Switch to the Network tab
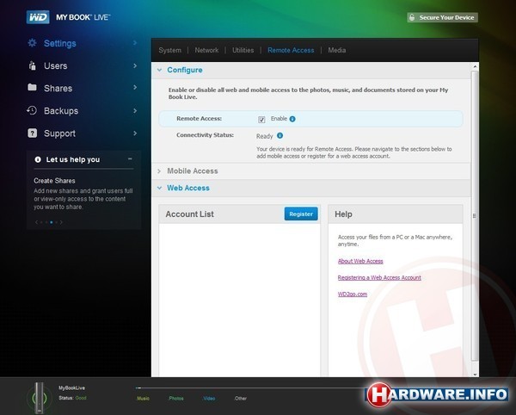Image resolution: width=516 pixels, height=415 pixels. click(206, 50)
